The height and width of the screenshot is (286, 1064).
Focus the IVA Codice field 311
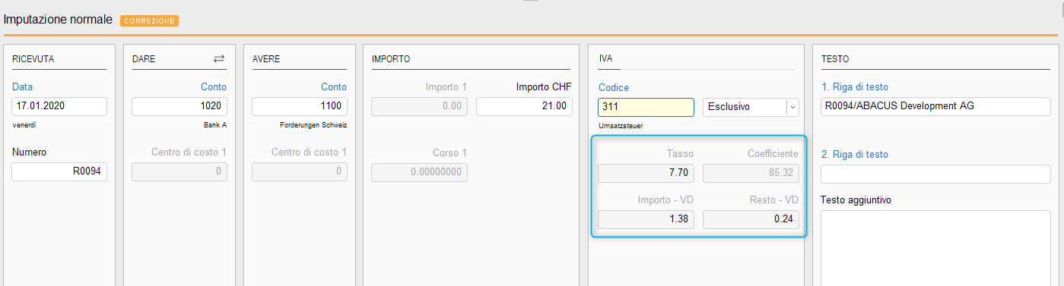646,107
